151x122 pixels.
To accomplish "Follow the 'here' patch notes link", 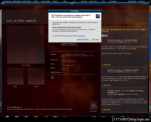I will coord(135,49).
